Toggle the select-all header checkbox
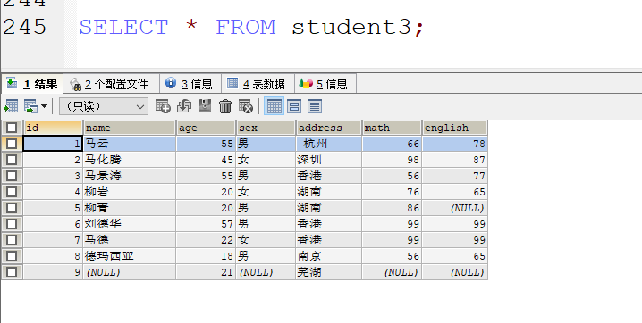Image resolution: width=642 pixels, height=323 pixels. [12, 128]
